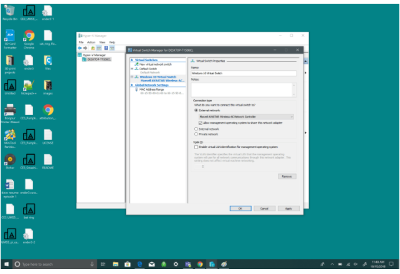The image size is (400, 274).
Task: Click the Cancel button in Virtual Switch Manager
Action: click(264, 209)
